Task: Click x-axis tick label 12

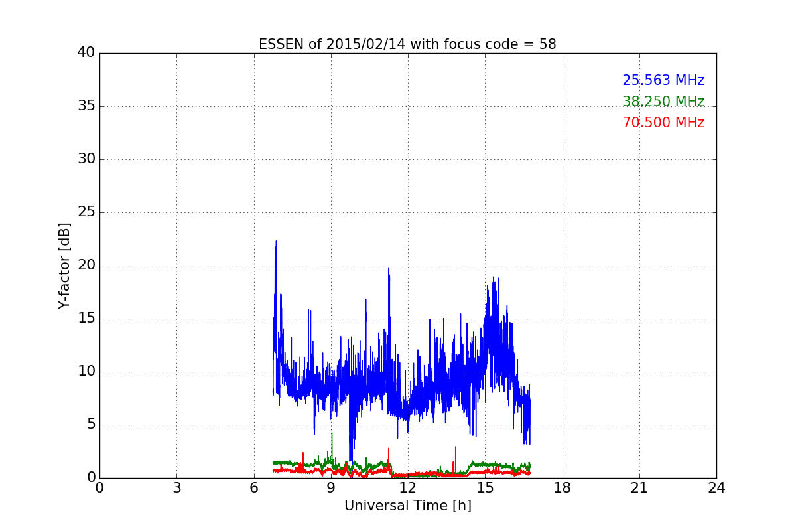Action: tap(408, 488)
